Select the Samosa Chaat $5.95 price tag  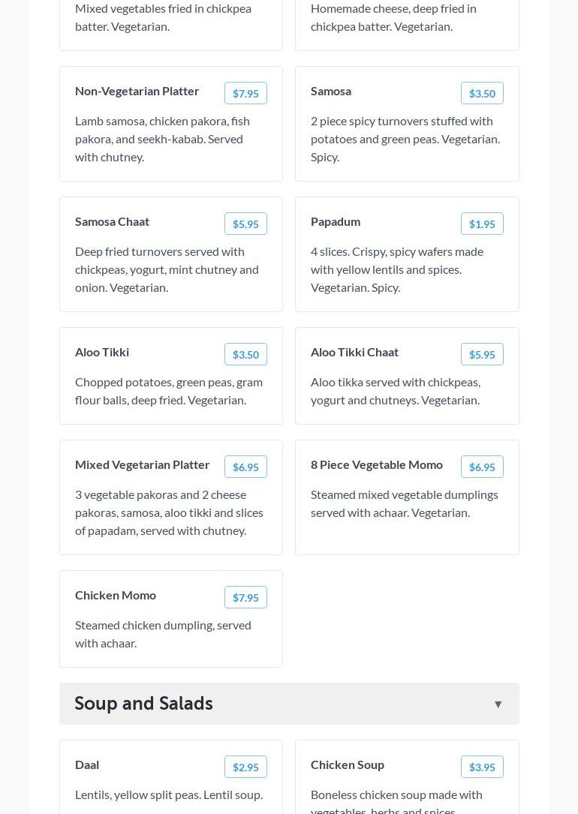[x=245, y=224]
